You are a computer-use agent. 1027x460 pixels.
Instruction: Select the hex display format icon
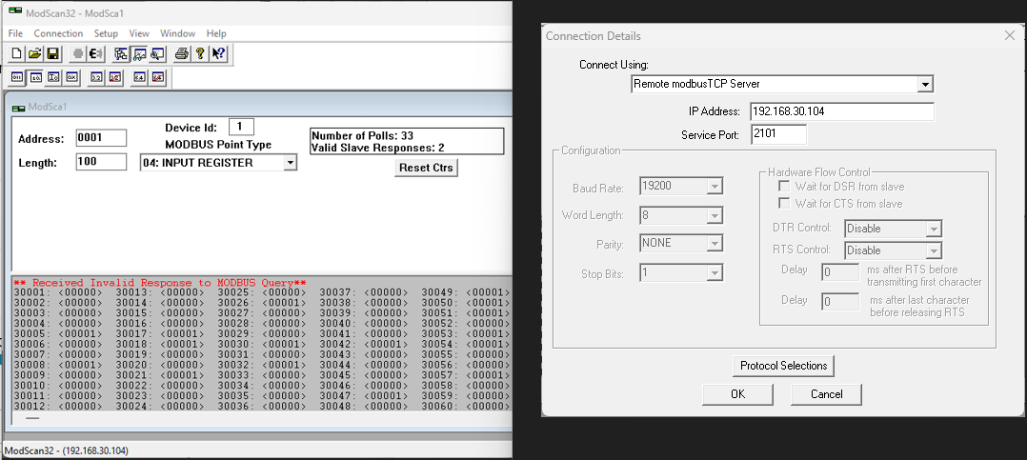71,77
